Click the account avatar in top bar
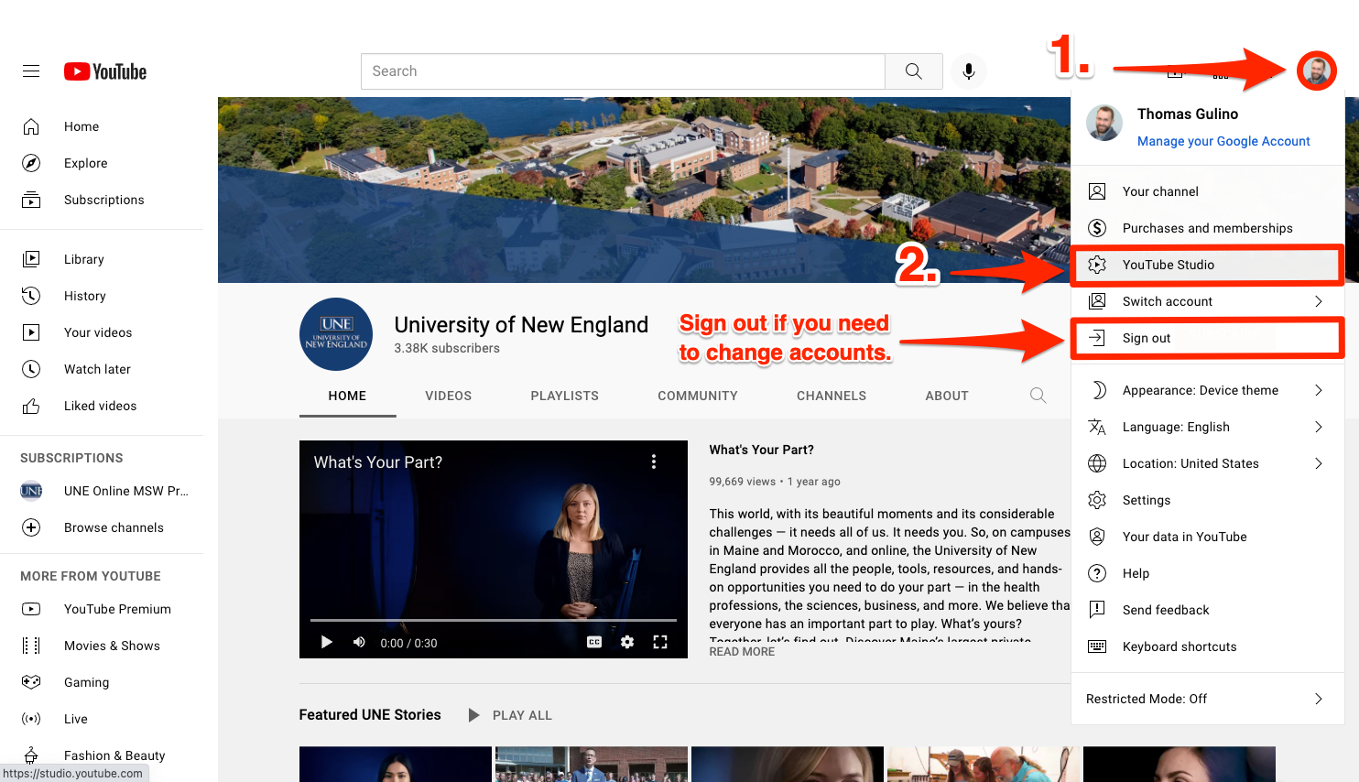The height and width of the screenshot is (782, 1359). coord(1317,71)
